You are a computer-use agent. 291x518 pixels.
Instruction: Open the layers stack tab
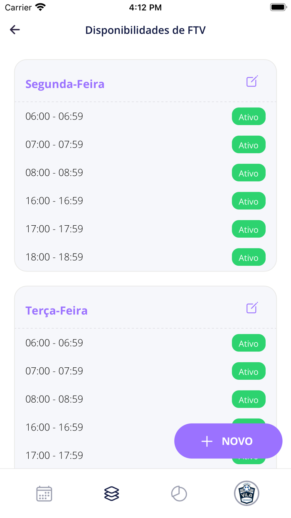[x=111, y=493]
